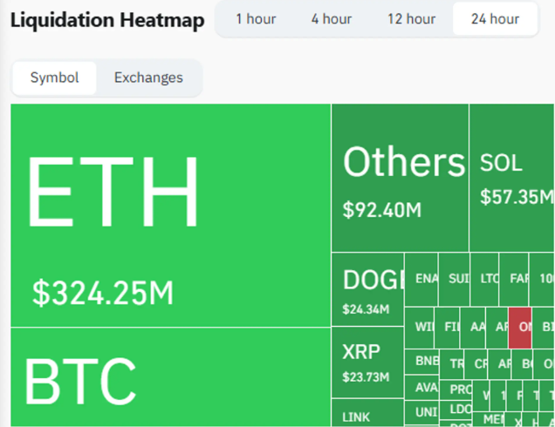Select the 24 hour timeframe
The image size is (555, 427).
tap(495, 19)
